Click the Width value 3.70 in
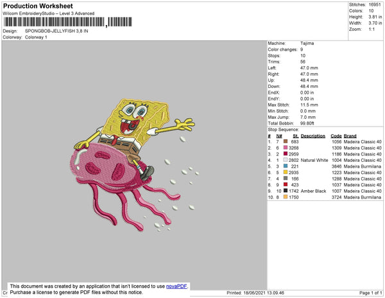The height and width of the screenshot is (298, 385). [375, 23]
